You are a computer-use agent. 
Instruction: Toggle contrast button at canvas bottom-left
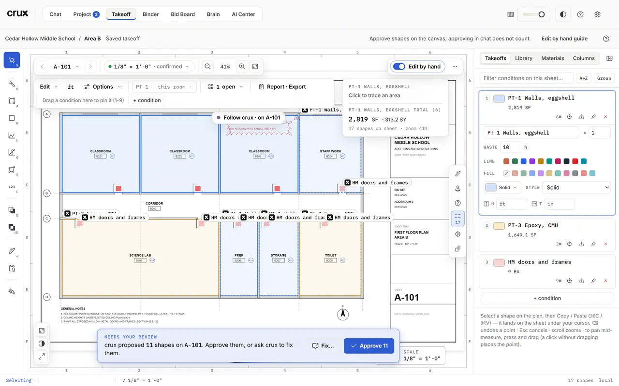coord(42,344)
